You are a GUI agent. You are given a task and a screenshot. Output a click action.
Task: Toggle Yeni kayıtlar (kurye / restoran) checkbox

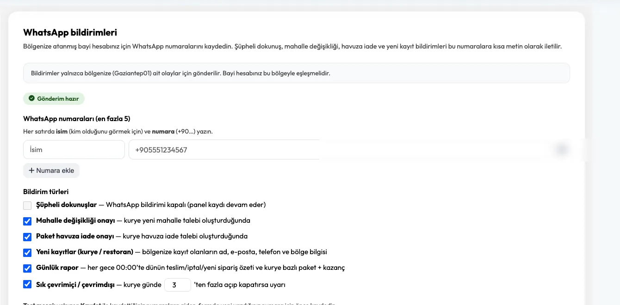(27, 253)
